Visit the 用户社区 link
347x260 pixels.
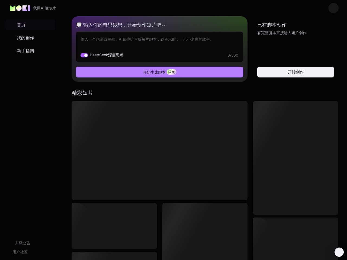20,252
